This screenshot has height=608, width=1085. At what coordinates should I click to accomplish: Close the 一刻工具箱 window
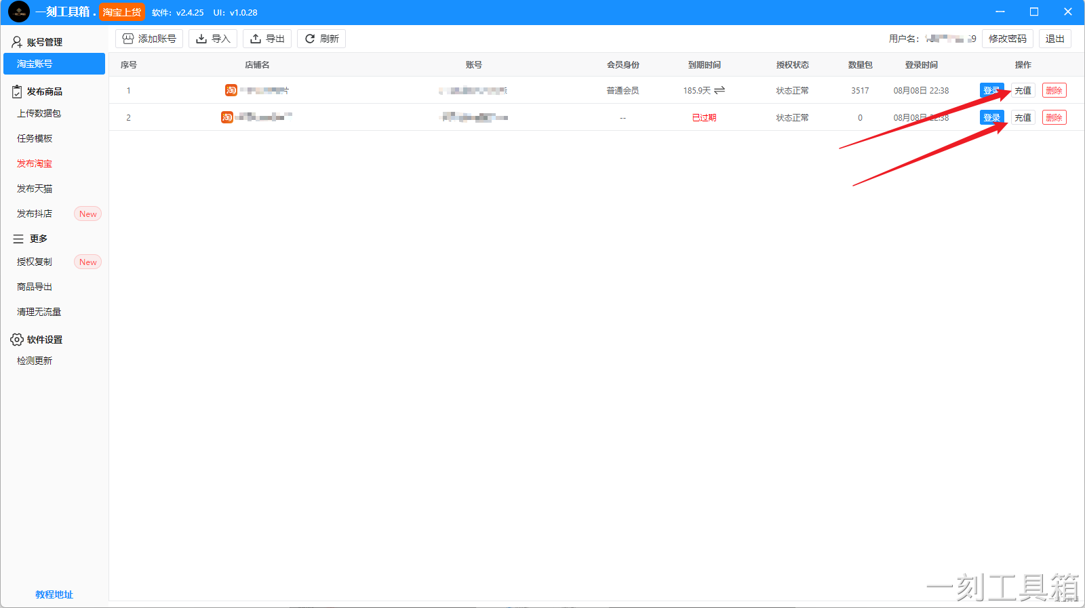tap(1068, 12)
